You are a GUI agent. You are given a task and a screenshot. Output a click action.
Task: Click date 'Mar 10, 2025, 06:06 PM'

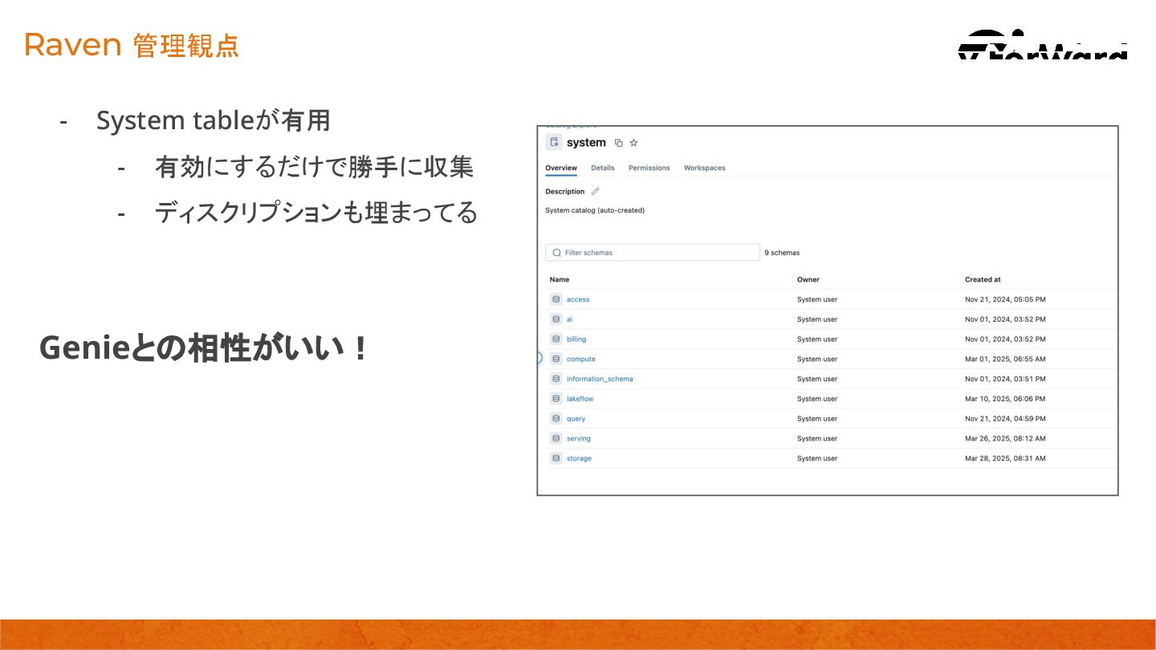tap(1005, 399)
